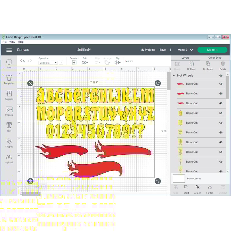The image size is (231, 231).
Task: Switch to the Color Sync tab
Action: click(x=215, y=58)
